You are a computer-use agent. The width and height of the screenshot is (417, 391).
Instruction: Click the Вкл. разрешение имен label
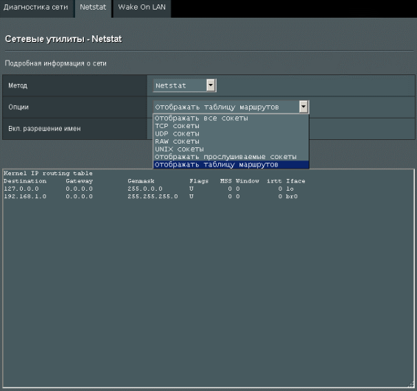coord(44,129)
